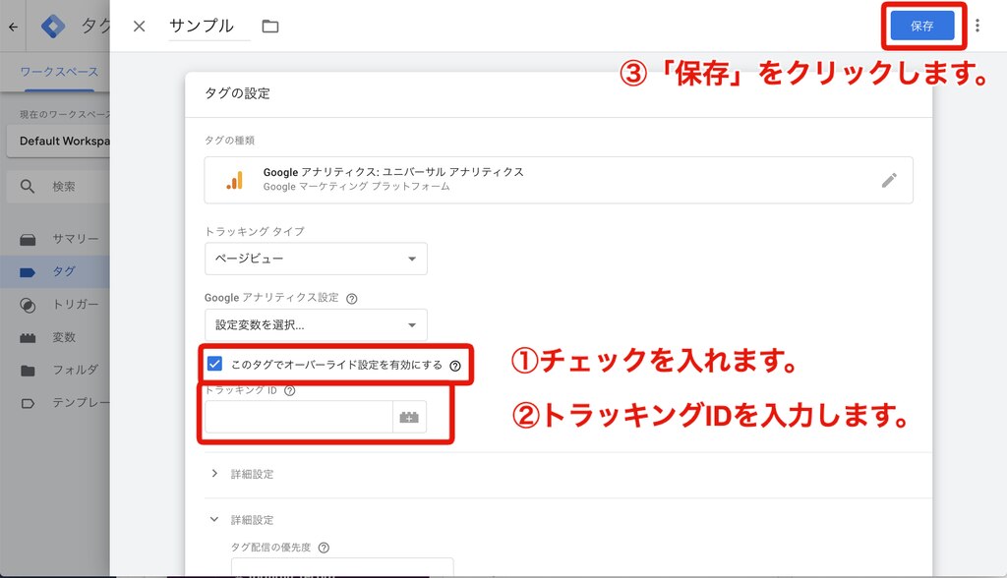Click the back arrow in top-left corner

coord(14,27)
